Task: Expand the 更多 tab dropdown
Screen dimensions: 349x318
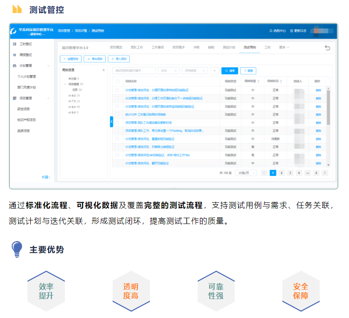Action: pos(284,47)
